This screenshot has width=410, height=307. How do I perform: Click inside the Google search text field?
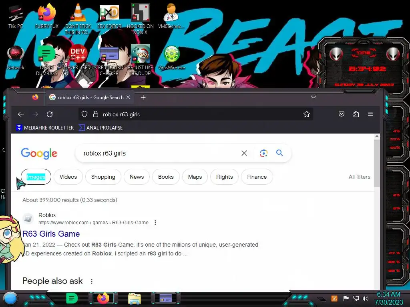(159, 153)
